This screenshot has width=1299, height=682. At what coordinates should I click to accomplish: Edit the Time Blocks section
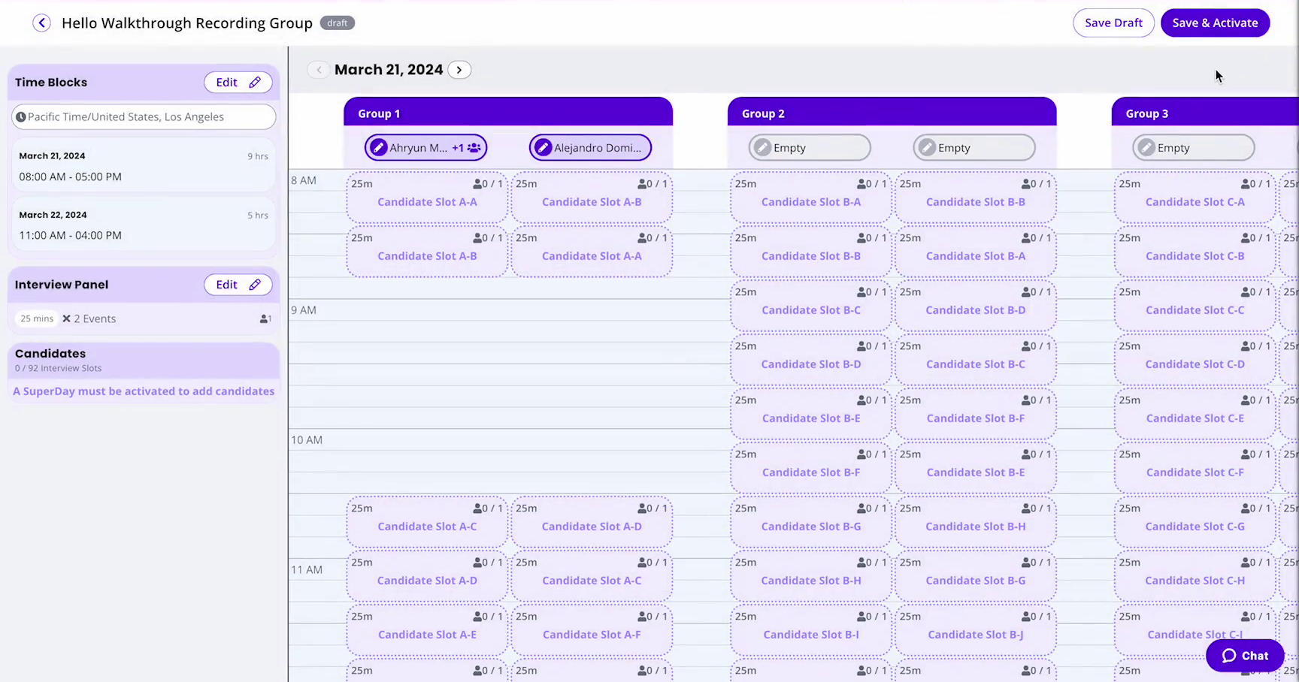238,83
